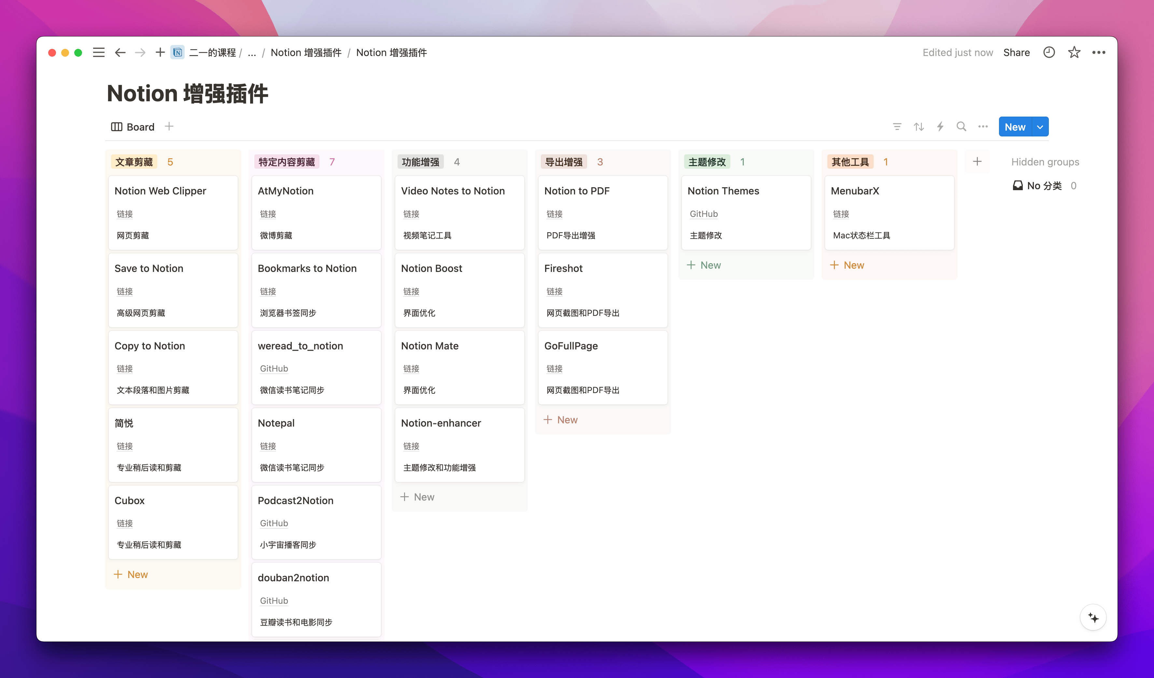Click 链接 link on Notion to PDF card
Viewport: 1154px width, 678px height.
tap(555, 214)
